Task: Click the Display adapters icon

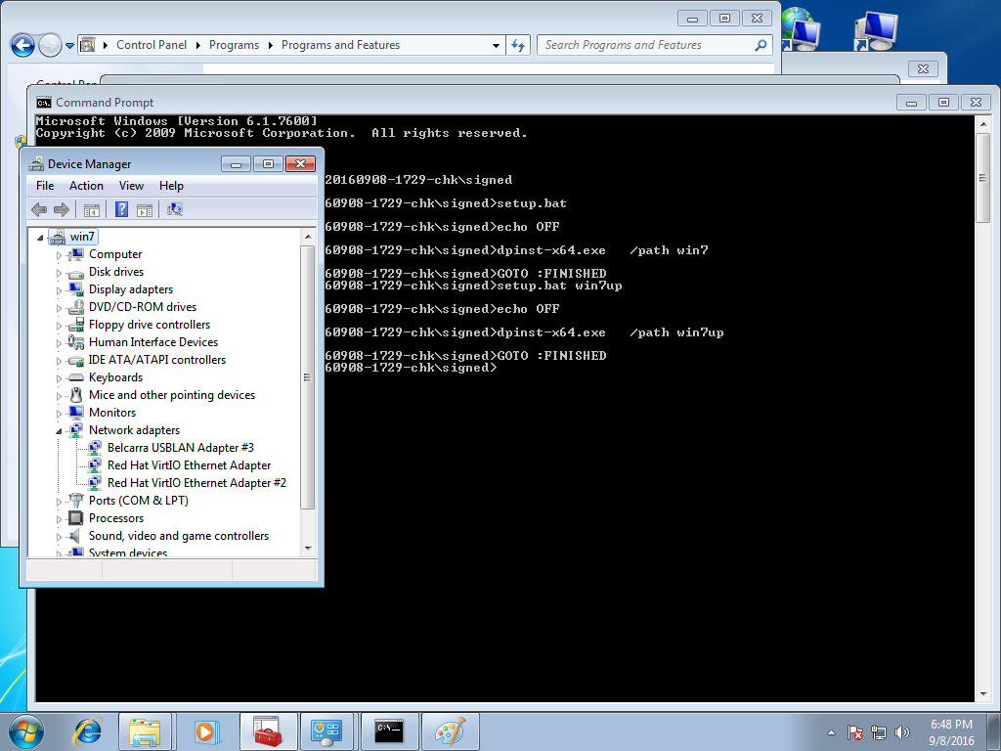Action: click(x=76, y=289)
